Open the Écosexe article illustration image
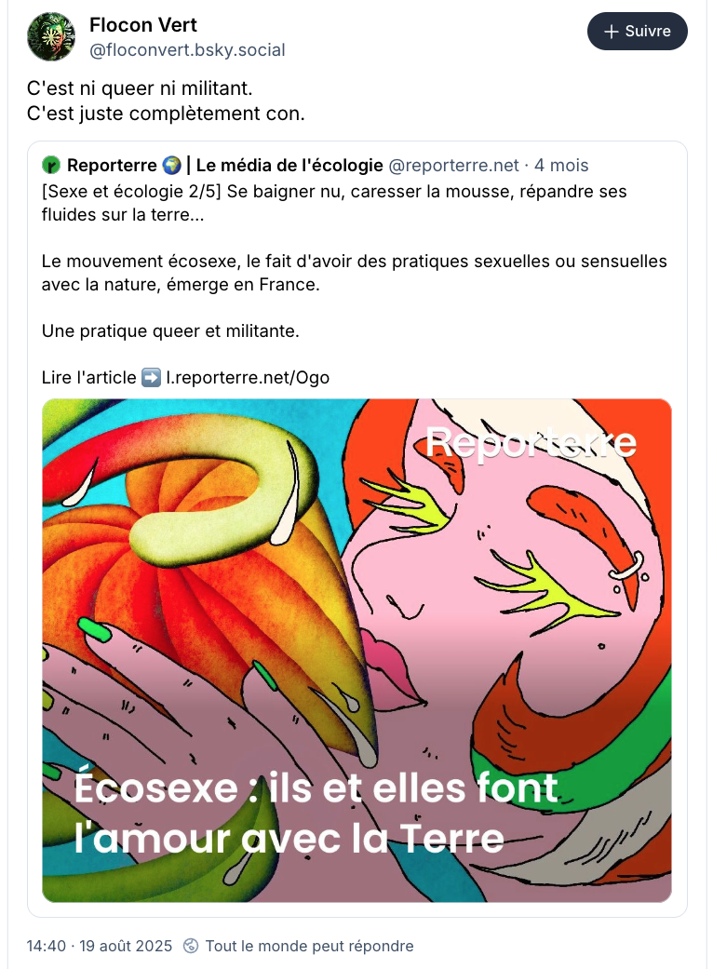 [x=356, y=650]
